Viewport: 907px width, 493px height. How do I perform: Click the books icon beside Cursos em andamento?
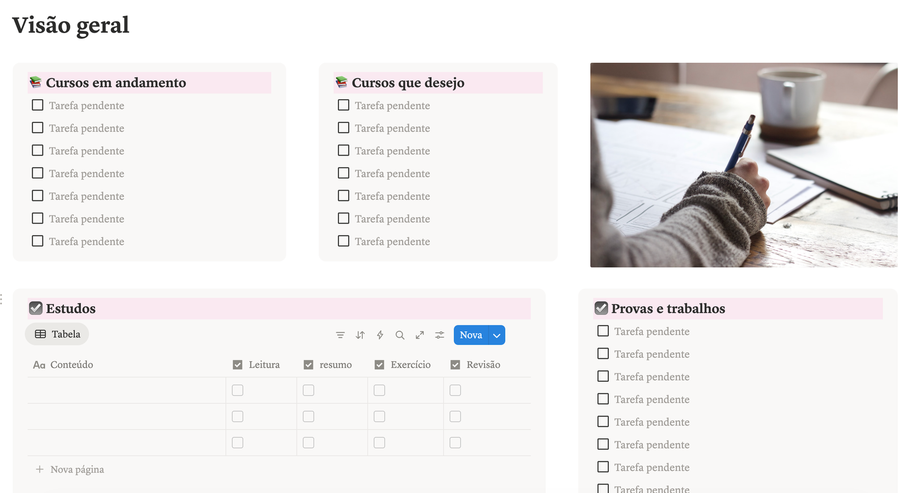tap(36, 83)
